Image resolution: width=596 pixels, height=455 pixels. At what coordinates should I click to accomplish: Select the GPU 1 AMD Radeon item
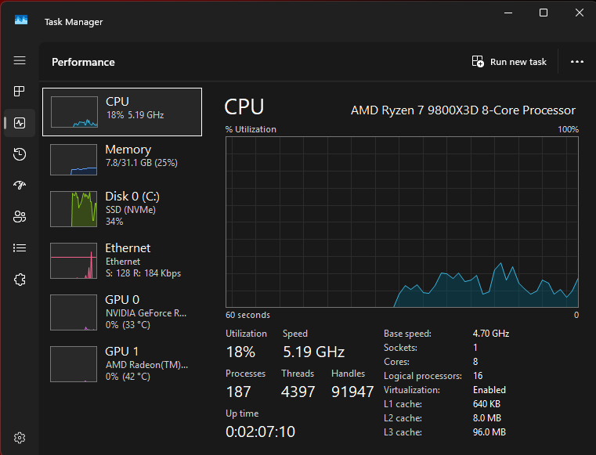click(x=122, y=364)
